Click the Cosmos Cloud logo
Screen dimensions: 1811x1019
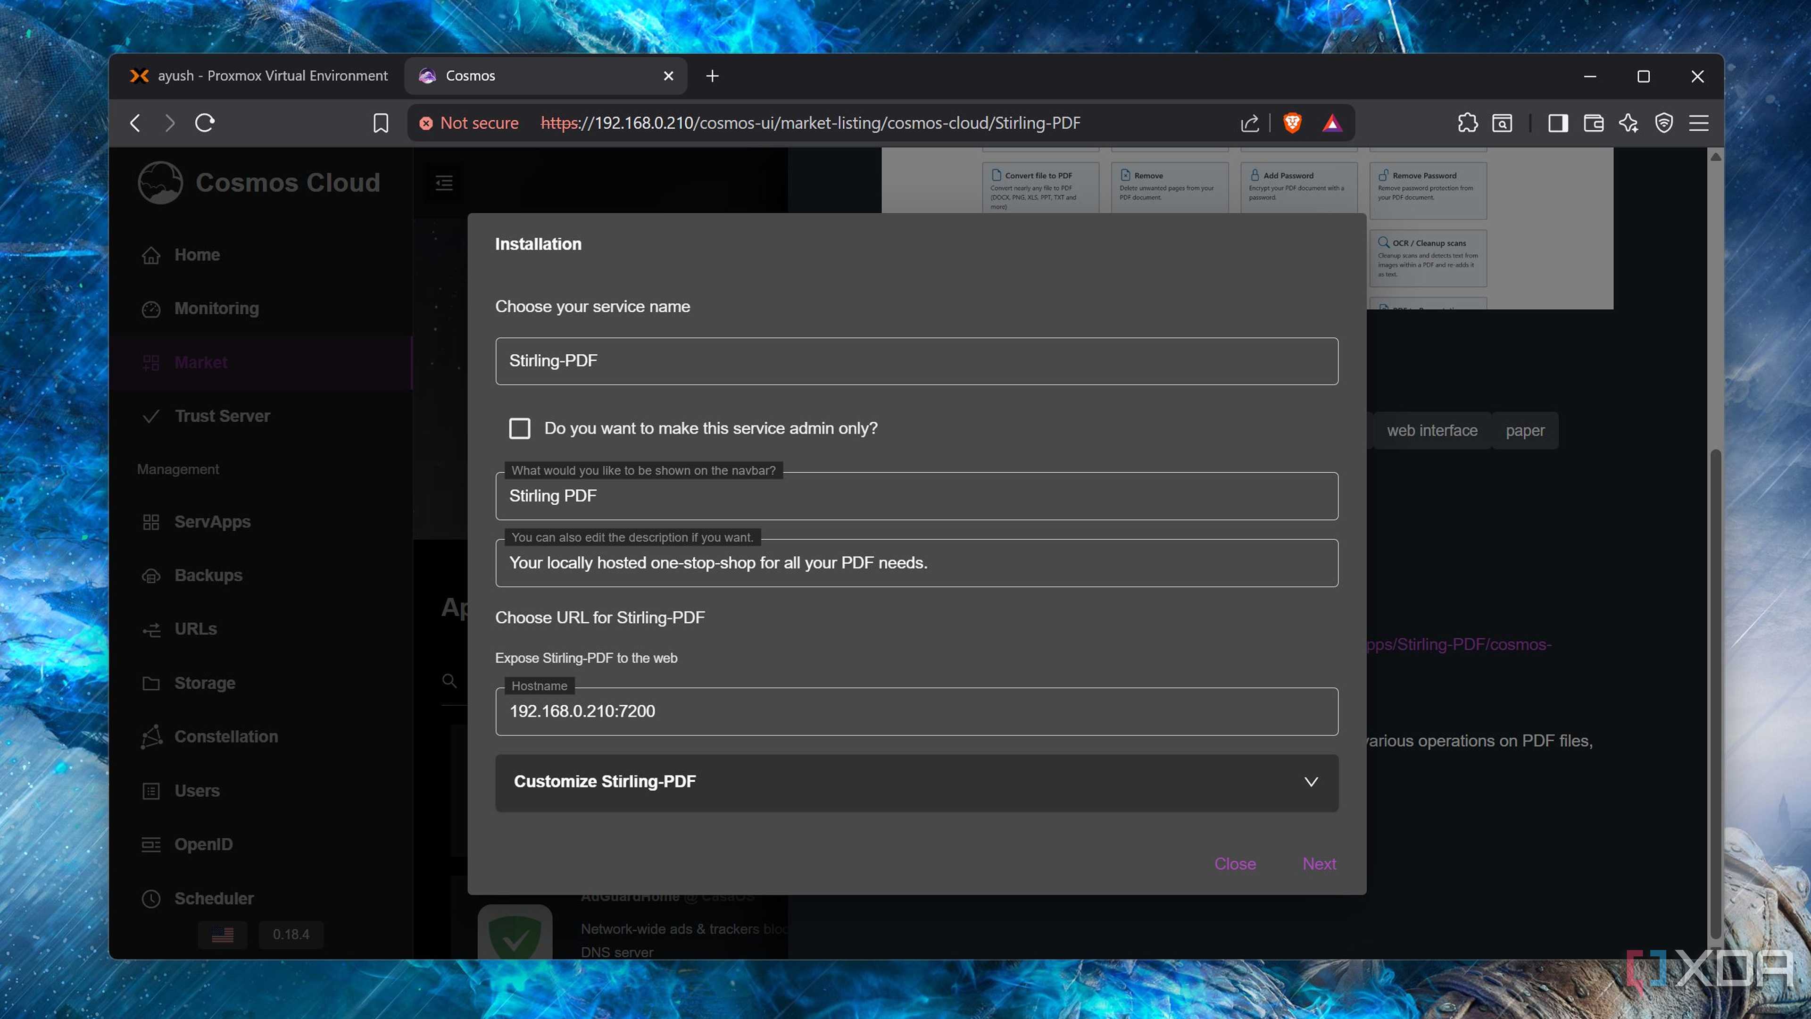[259, 183]
